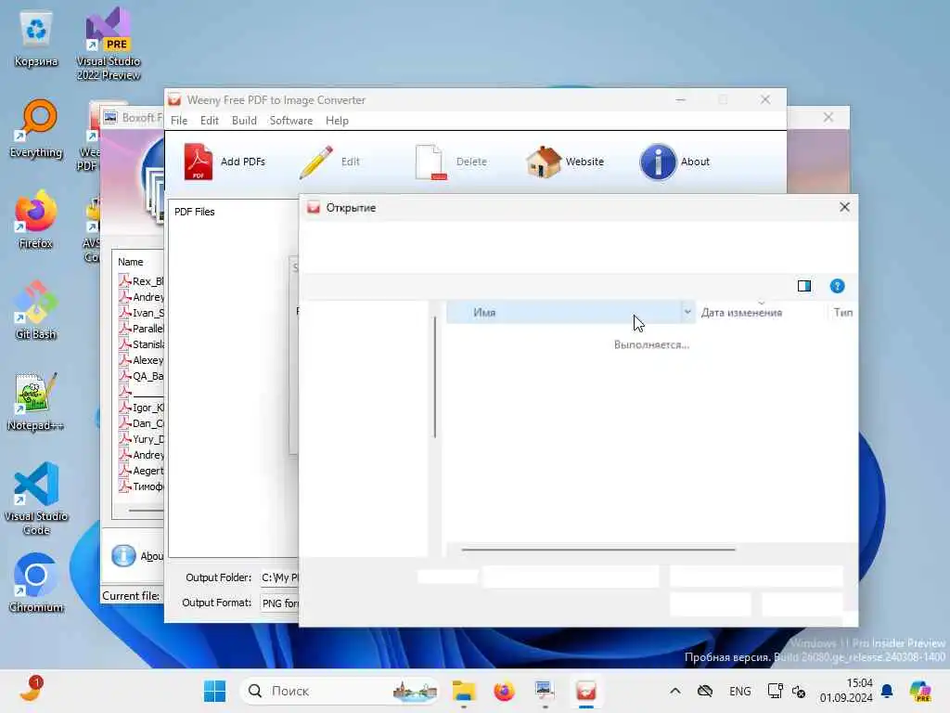Open the Output Format combo box
This screenshot has width=950, height=713.
pos(279,603)
